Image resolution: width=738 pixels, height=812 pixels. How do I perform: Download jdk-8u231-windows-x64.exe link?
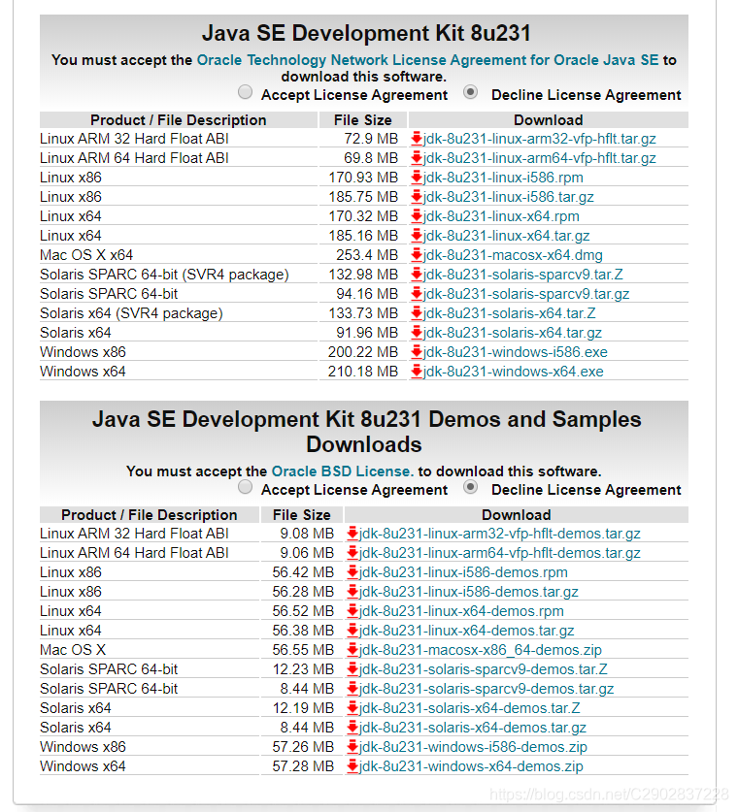point(514,372)
